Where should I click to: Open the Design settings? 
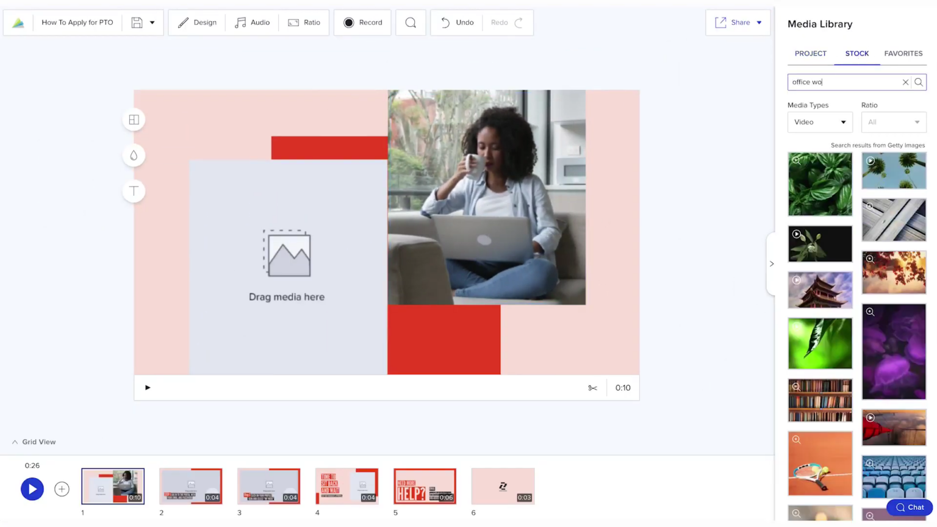(196, 22)
